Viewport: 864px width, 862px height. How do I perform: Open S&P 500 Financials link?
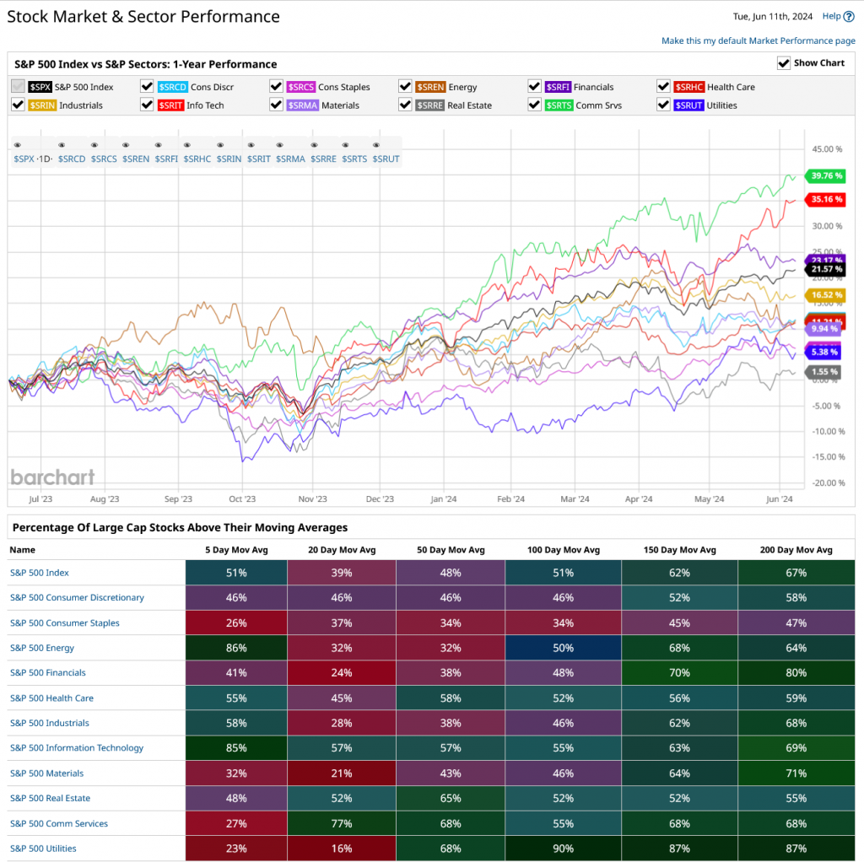(48, 672)
